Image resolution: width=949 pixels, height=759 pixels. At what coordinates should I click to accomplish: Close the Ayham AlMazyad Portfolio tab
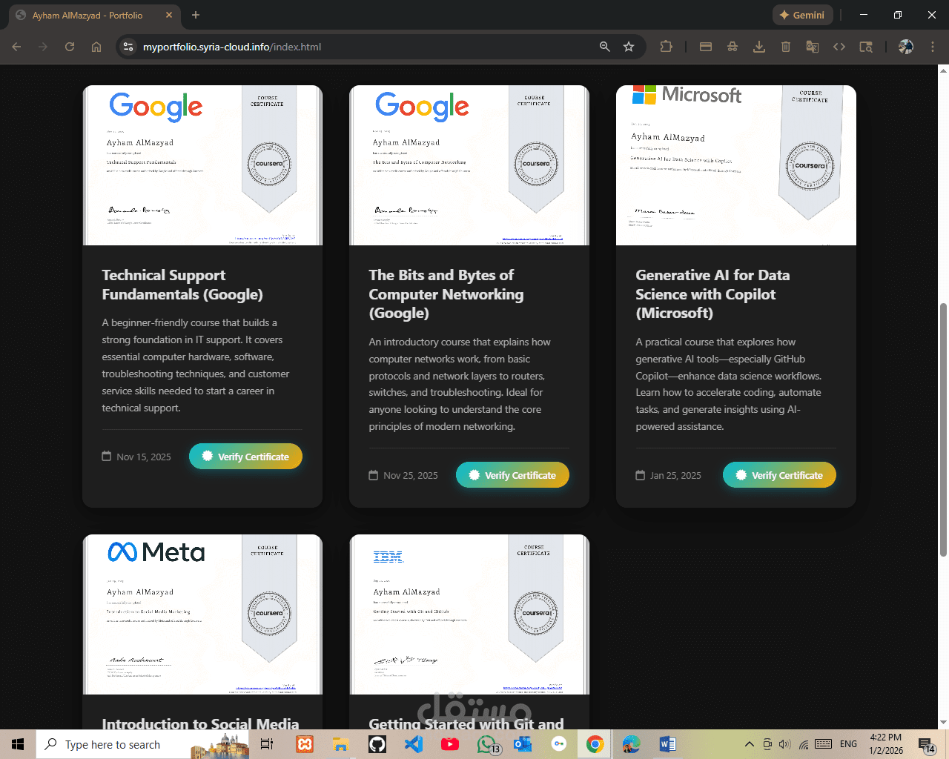pos(169,15)
